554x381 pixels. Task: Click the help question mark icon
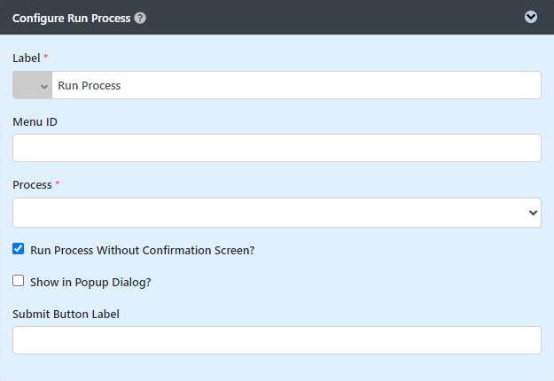(140, 18)
